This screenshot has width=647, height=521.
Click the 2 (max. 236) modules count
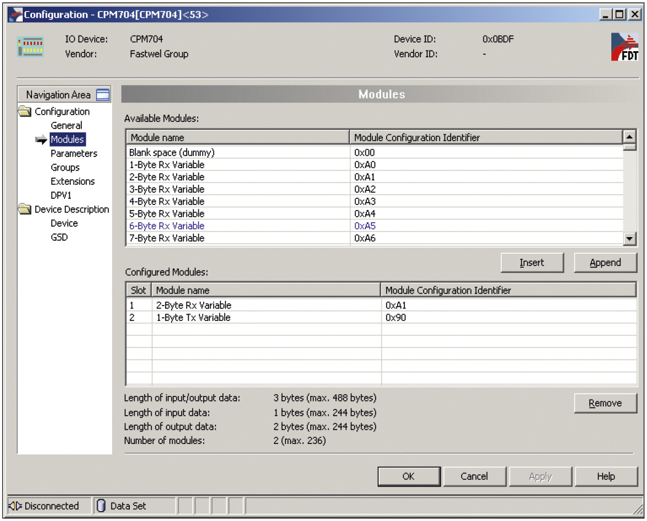(300, 440)
